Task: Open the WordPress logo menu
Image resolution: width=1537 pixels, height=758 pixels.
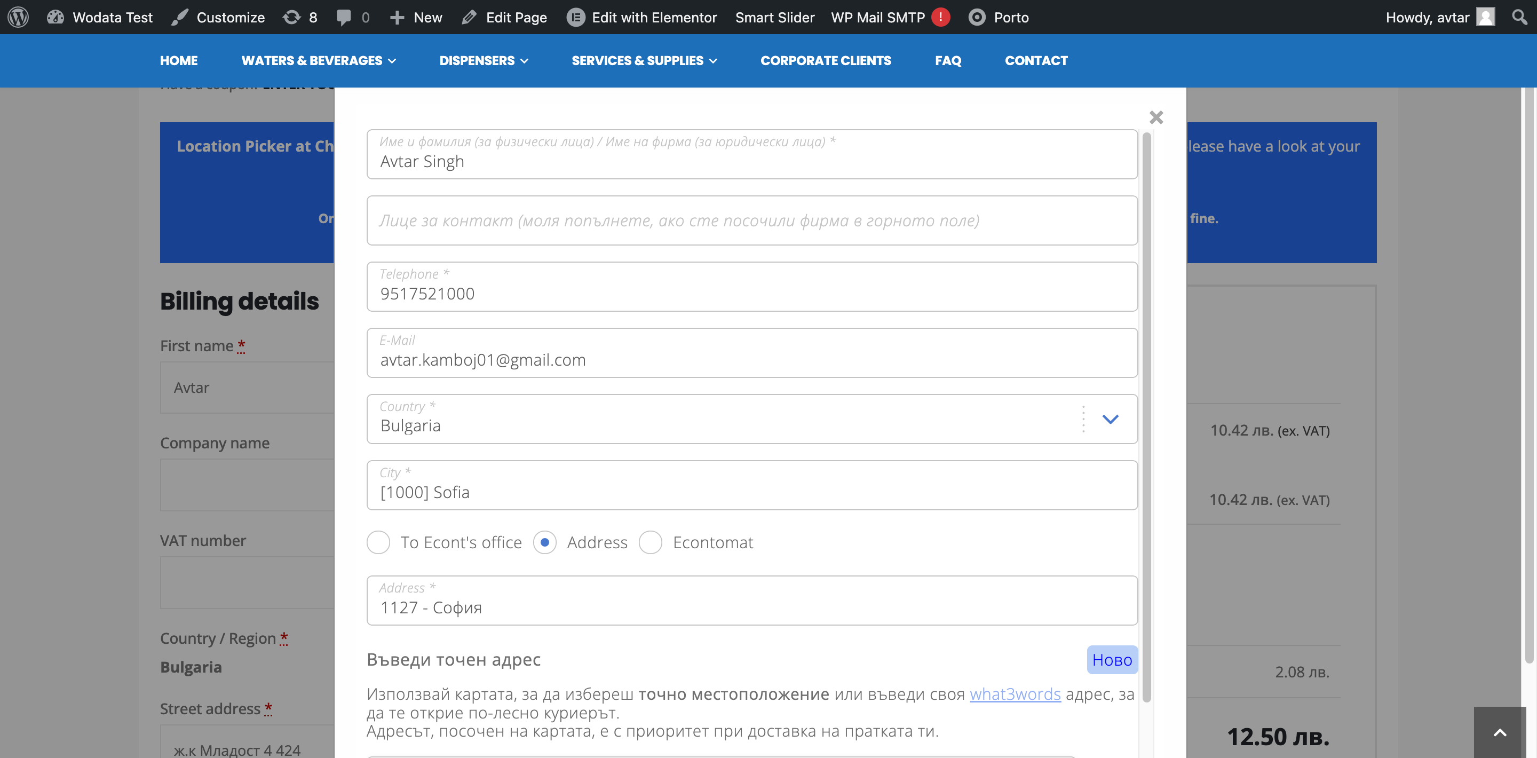Action: [x=19, y=17]
